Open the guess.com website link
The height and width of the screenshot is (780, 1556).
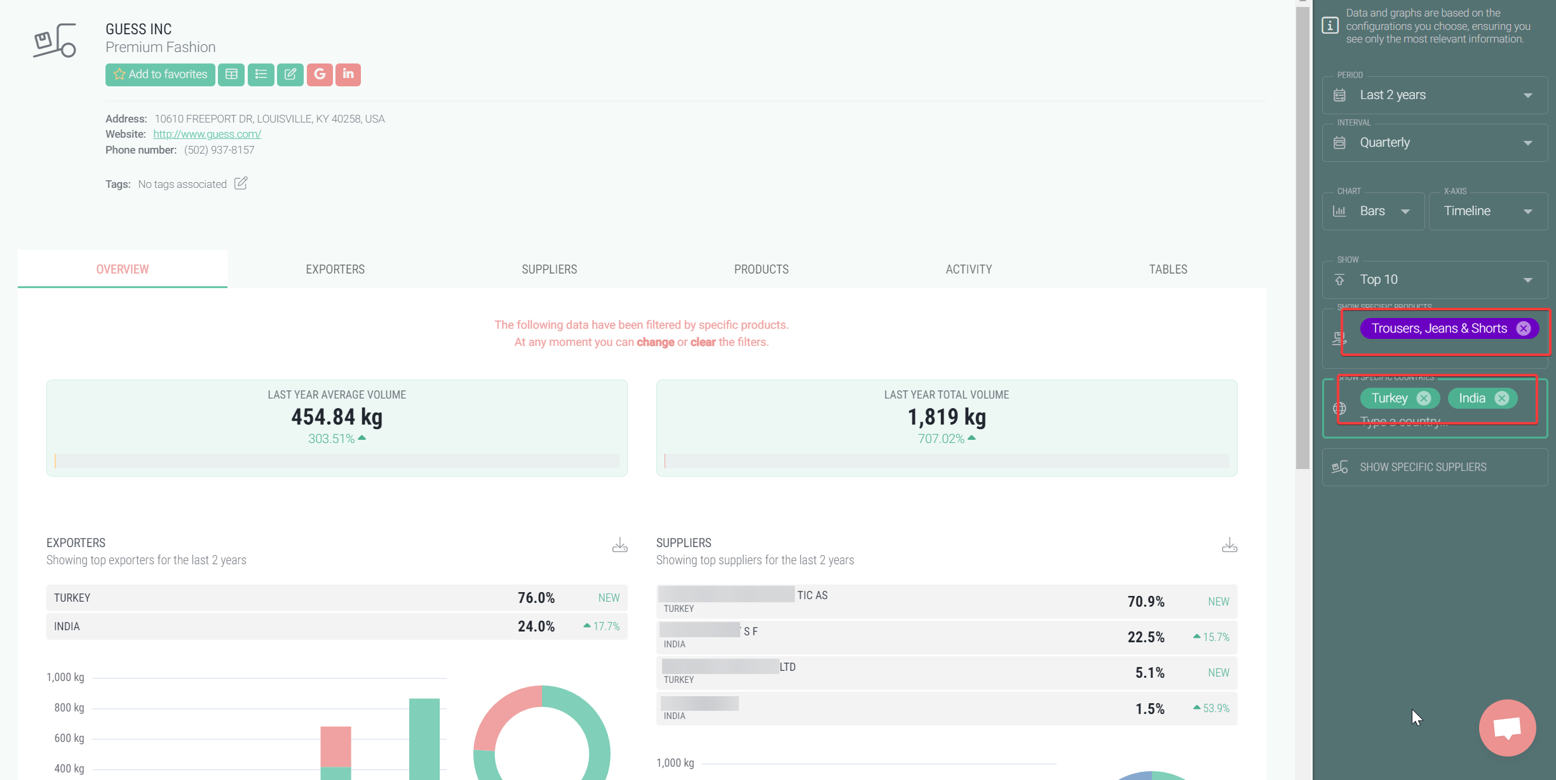(x=207, y=134)
